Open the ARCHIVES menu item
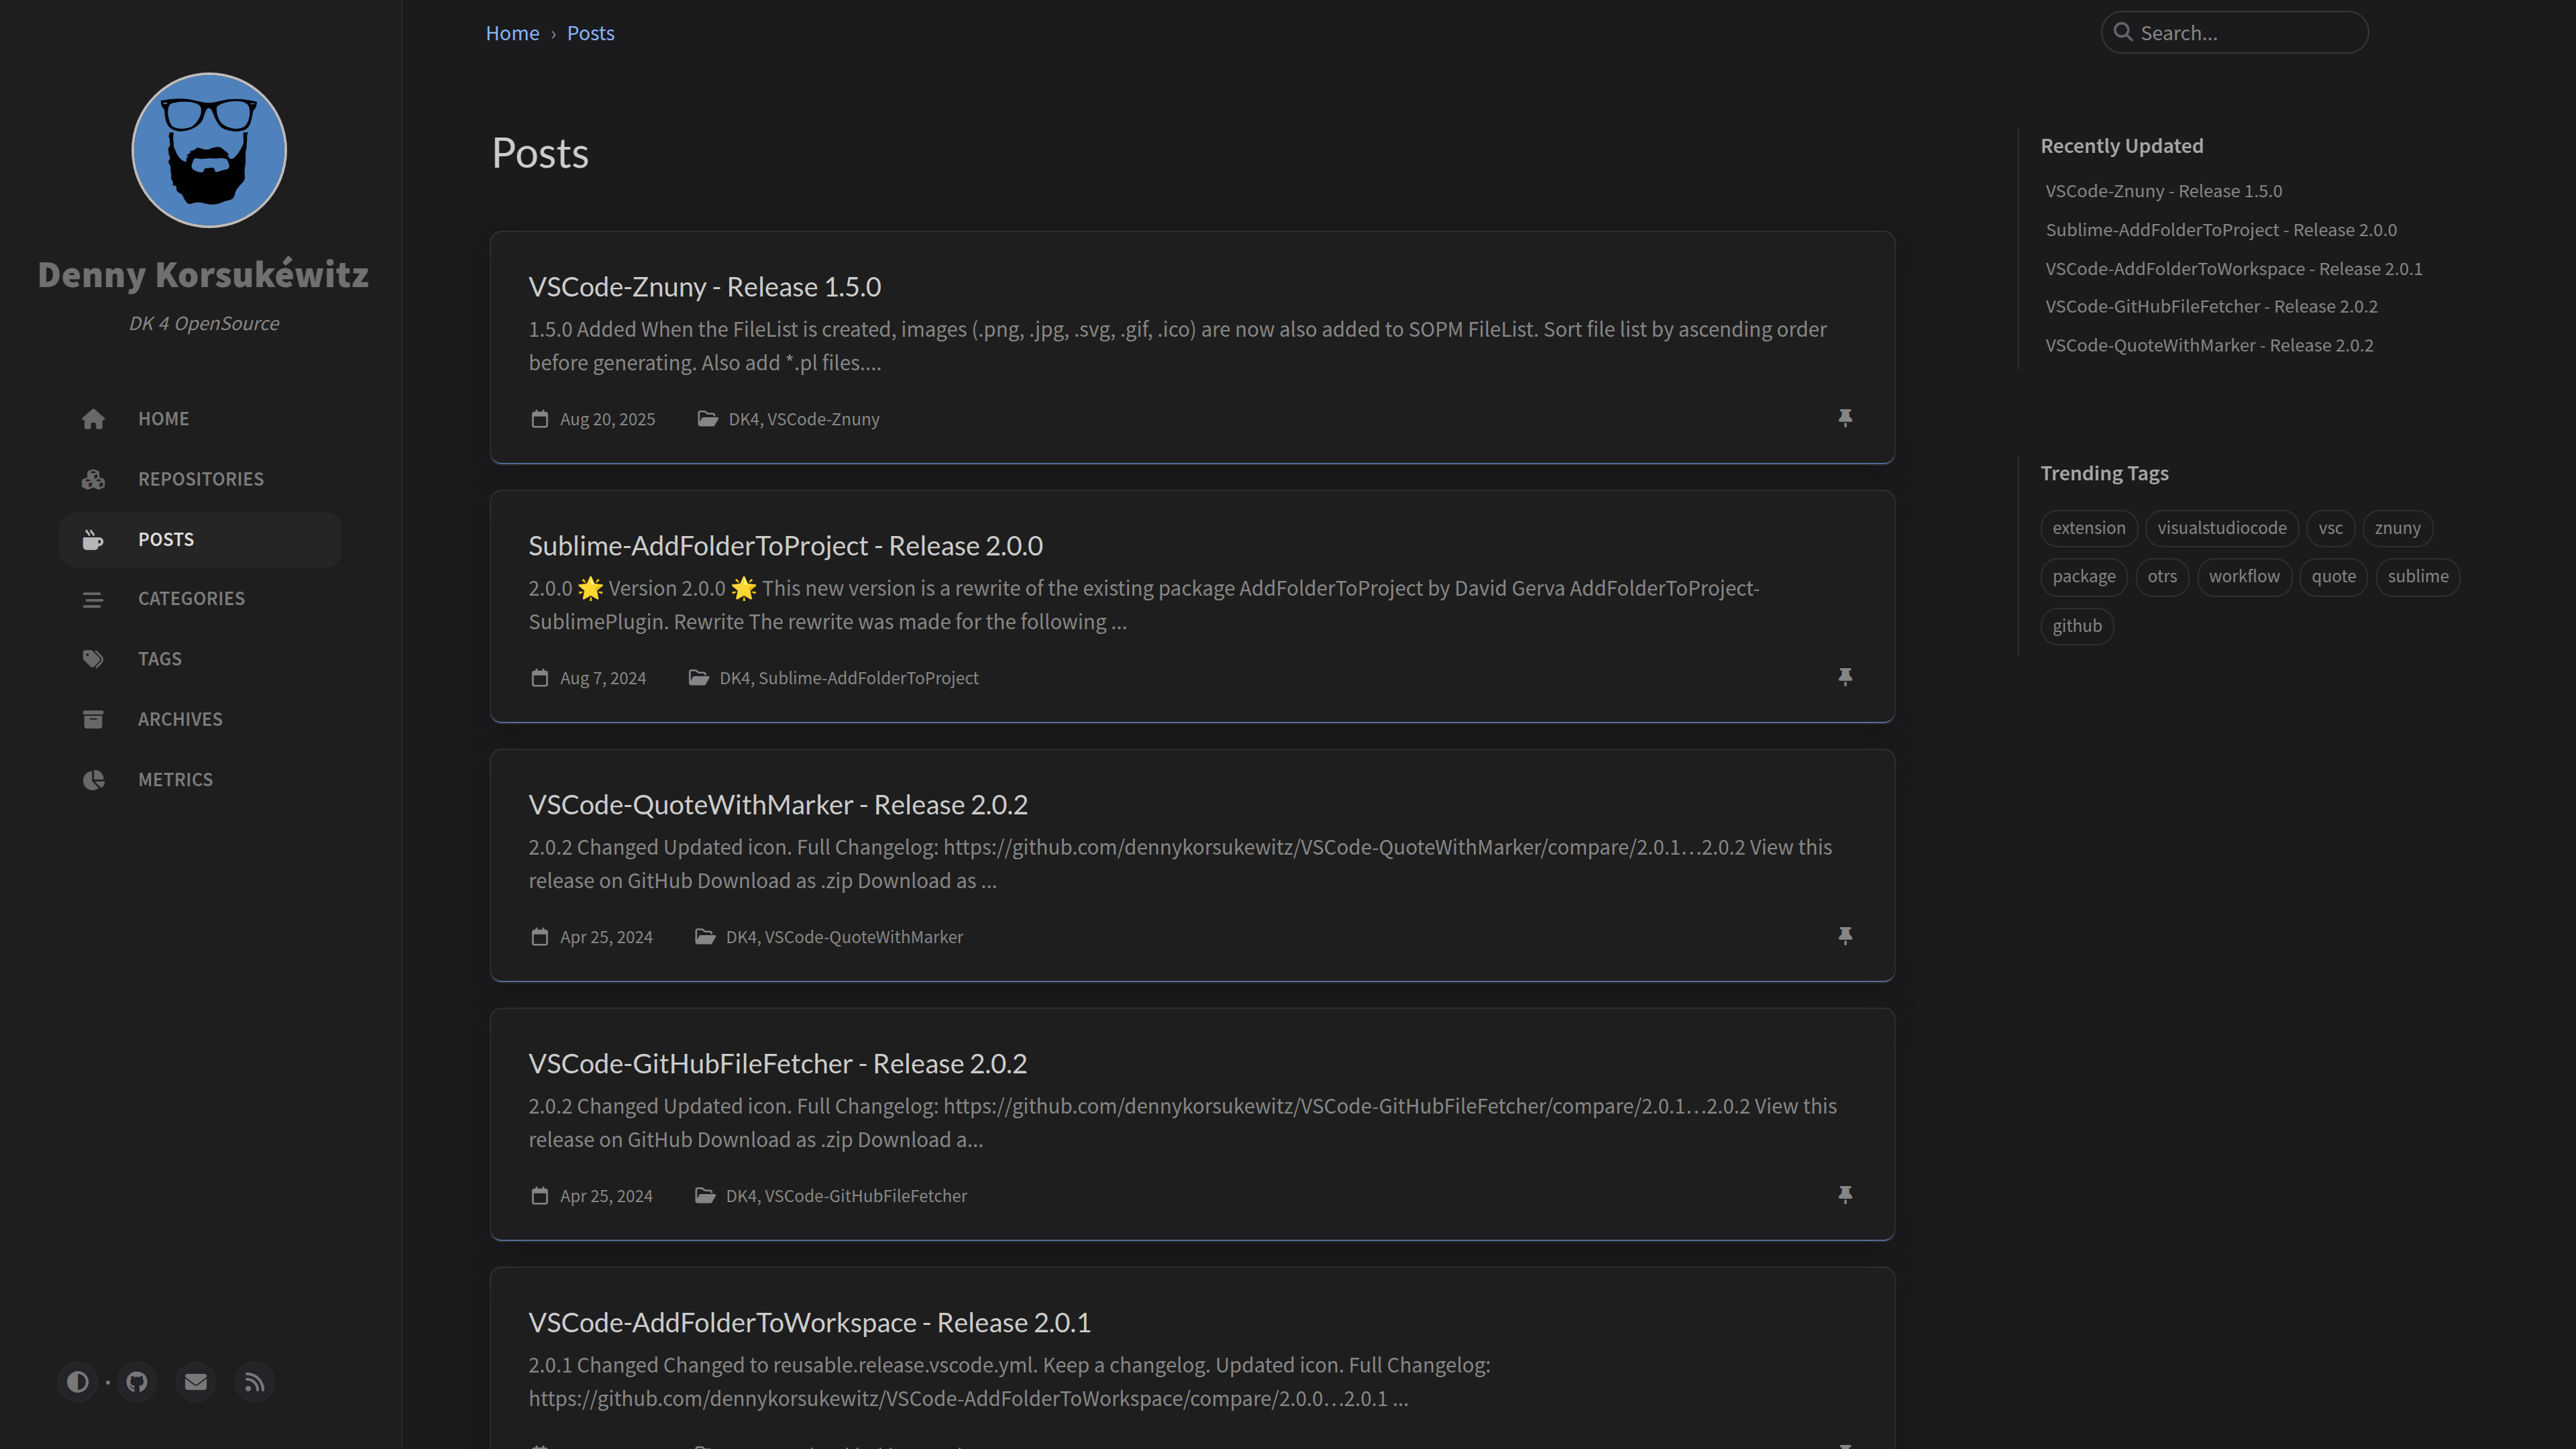This screenshot has height=1449, width=2576. pos(200,719)
